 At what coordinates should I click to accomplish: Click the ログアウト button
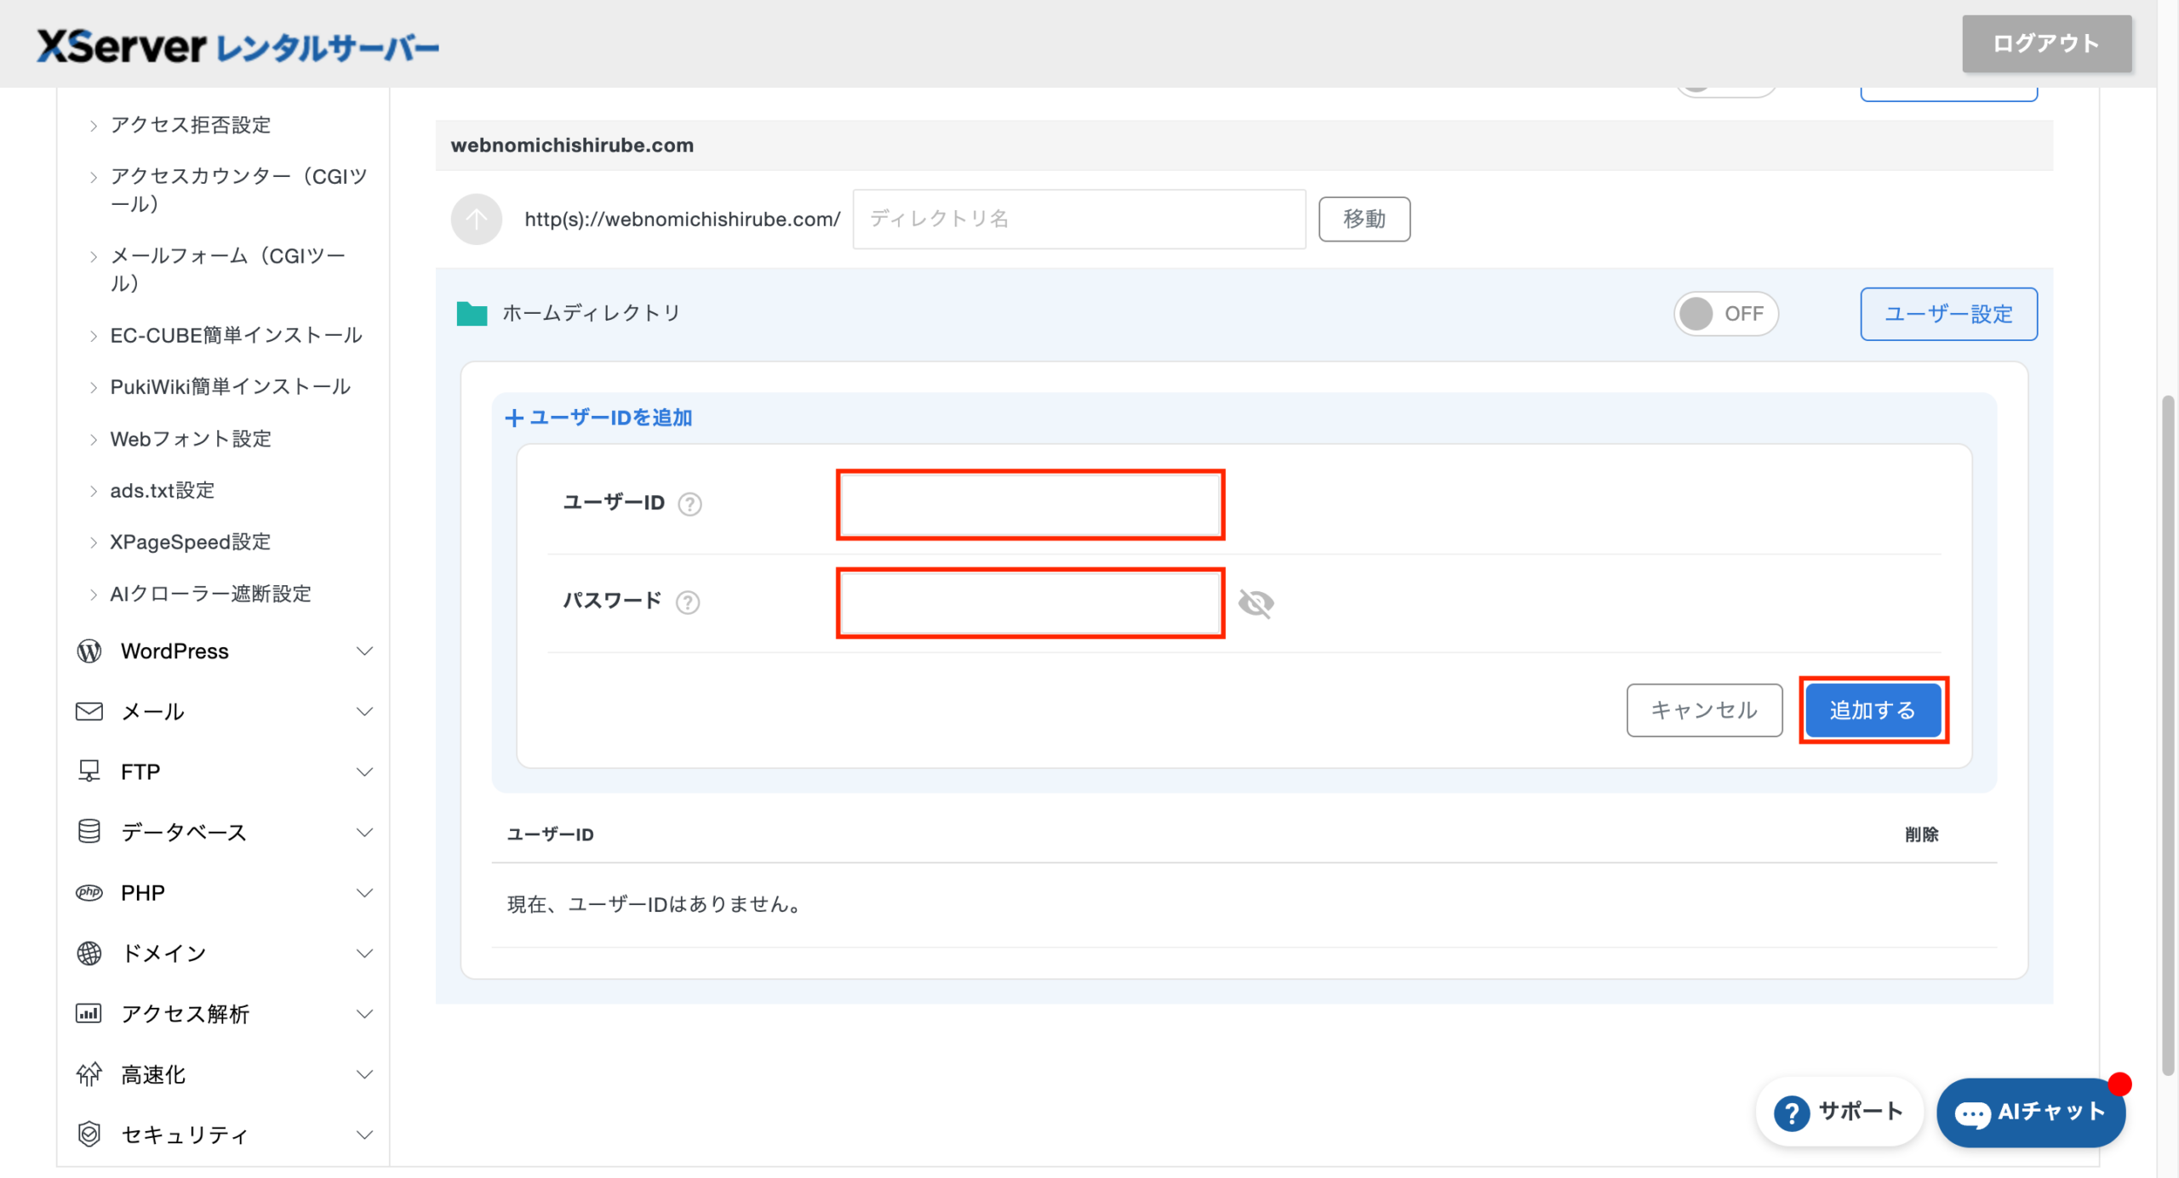(2046, 43)
